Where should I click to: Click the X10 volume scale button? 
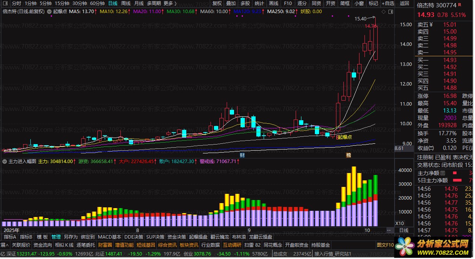click(400, 224)
